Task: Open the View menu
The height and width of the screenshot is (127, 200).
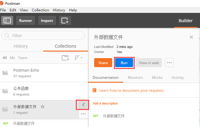Action: pyautogui.click(x=24, y=10)
